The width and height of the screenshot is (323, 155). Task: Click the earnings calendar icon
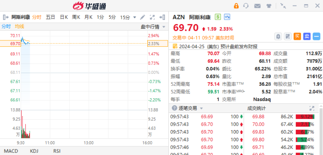tap(175, 46)
